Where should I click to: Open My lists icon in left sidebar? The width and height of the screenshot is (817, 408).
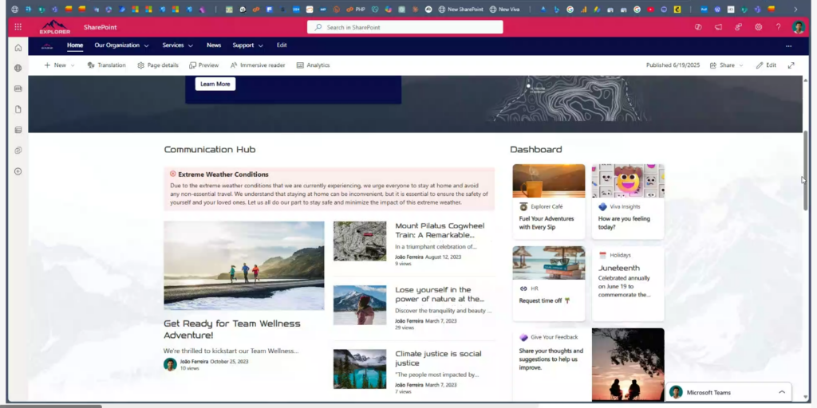click(x=18, y=130)
